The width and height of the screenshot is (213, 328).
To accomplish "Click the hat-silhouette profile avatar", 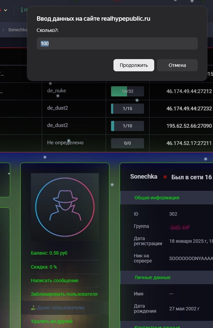I will pos(65,207).
